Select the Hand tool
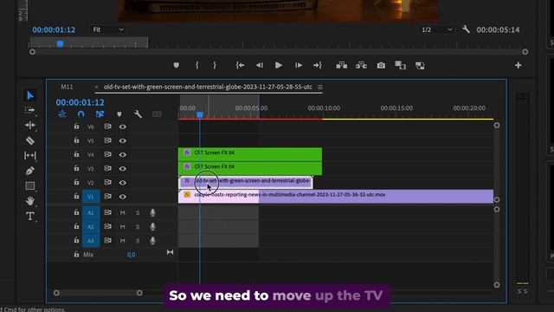 [x=30, y=200]
